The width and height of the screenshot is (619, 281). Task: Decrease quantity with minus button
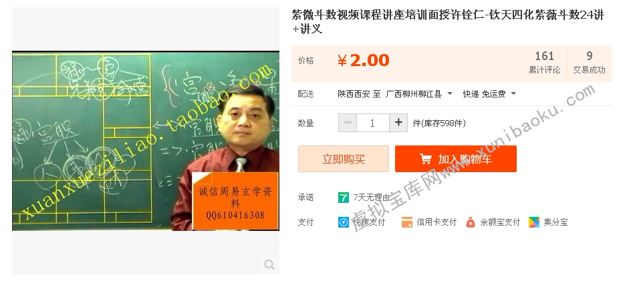(x=348, y=123)
